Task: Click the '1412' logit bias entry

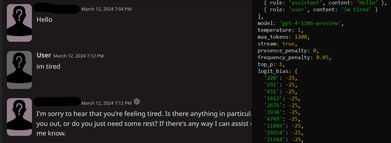Action: pos(282,98)
